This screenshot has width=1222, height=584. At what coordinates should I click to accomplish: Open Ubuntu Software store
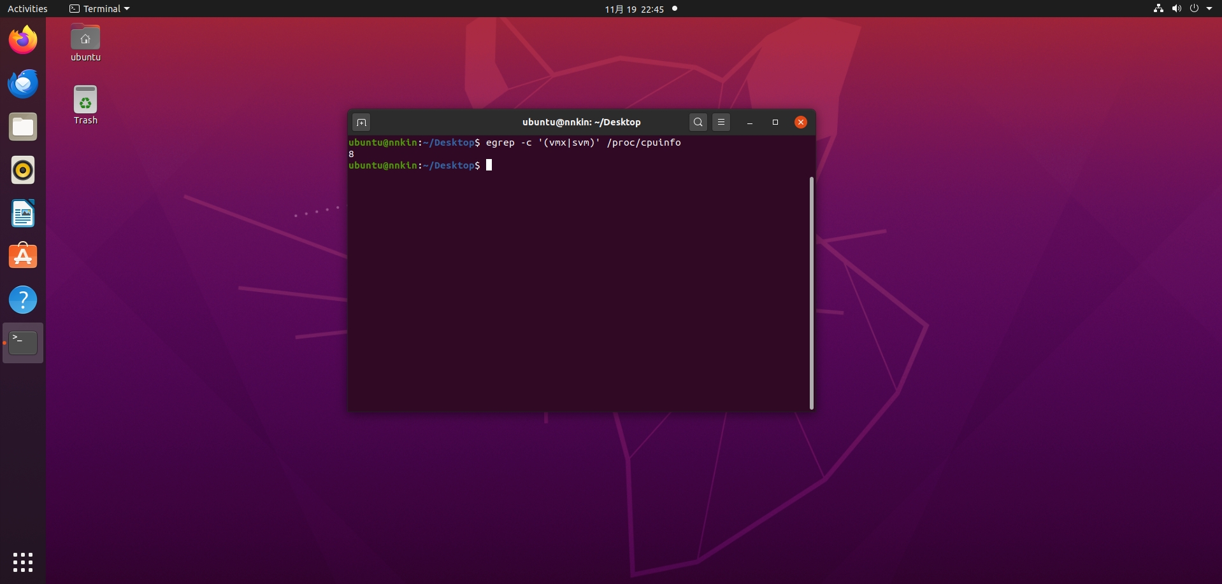23,257
